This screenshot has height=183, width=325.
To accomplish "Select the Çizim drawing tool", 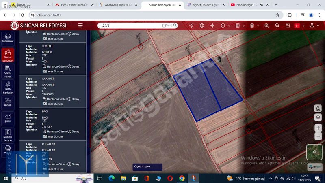I will click(x=8, y=117).
